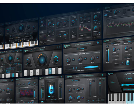134x107 pixels.
Task: Toggle the Duo plugin power button
Action: [x=102, y=75]
